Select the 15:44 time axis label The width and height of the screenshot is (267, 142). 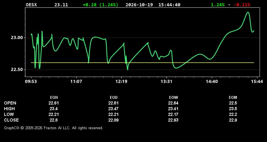click(x=257, y=82)
